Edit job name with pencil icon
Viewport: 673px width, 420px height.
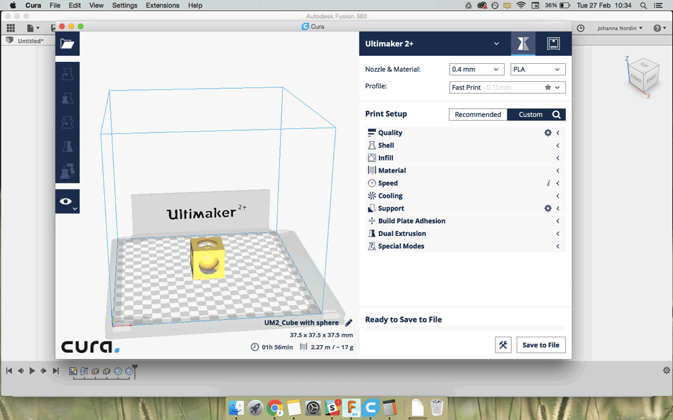(349, 323)
